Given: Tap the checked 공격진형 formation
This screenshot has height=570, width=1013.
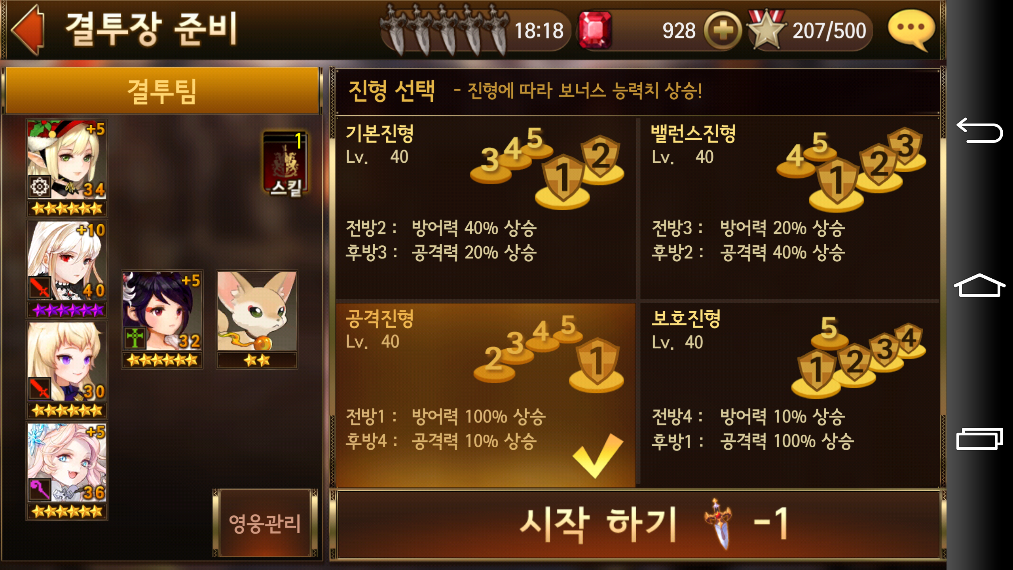Looking at the screenshot, I should 485,395.
